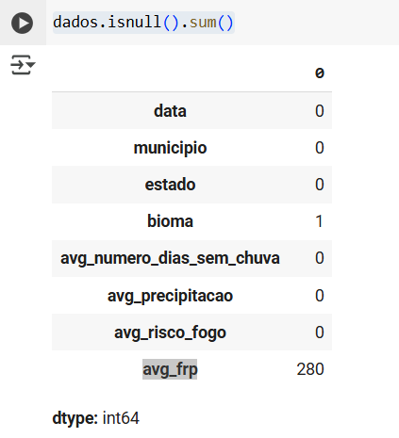Screen dimensions: 399x438
Task: Click the avg_precipitacao row label
Action: coord(170,296)
